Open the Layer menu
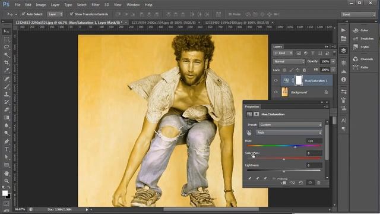380x214 pixels. pos(55,5)
